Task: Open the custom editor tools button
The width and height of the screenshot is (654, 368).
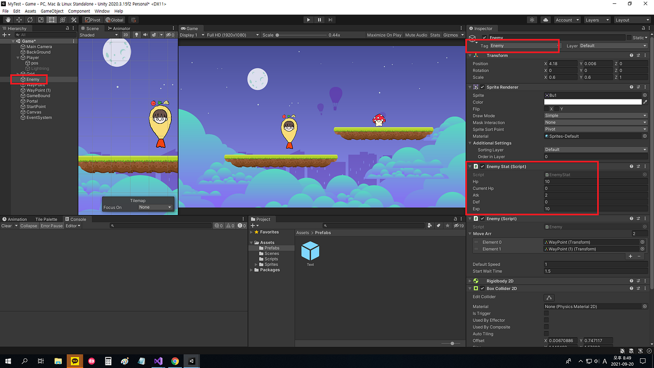Action: point(74,20)
